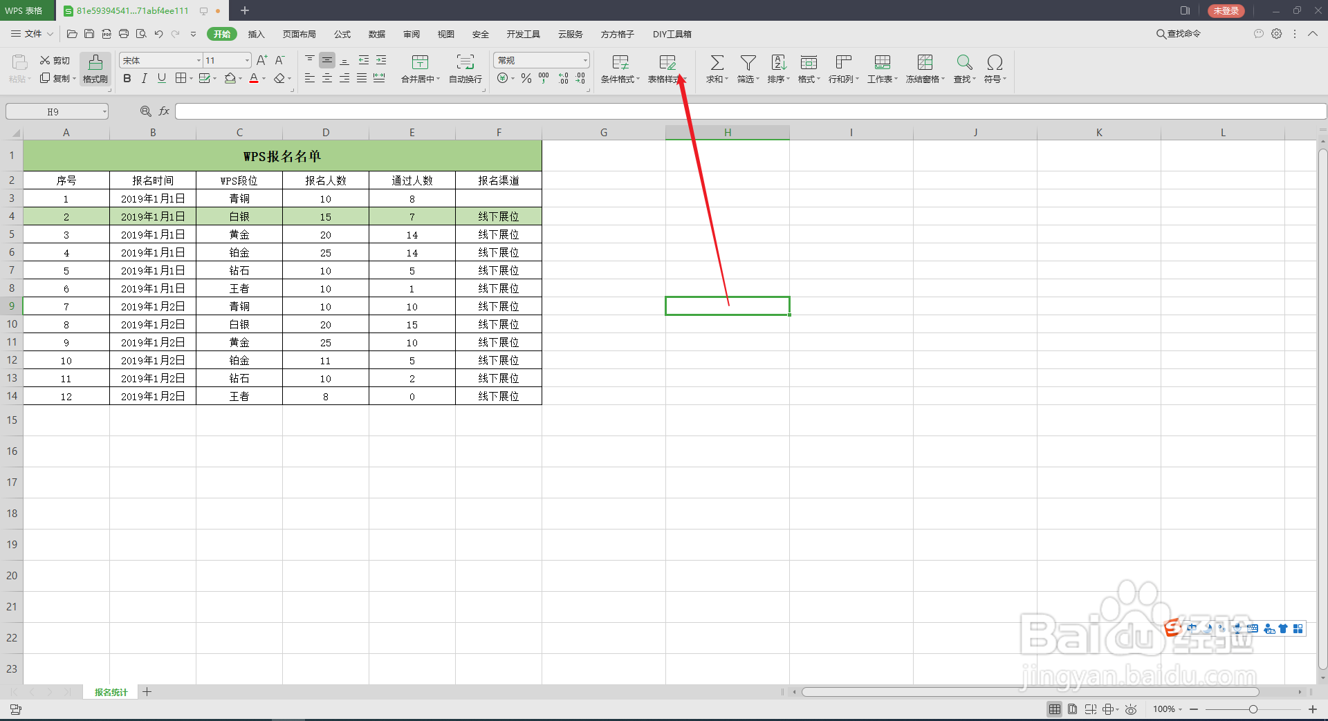Open the borders dropdown arrow
This screenshot has height=721, width=1328.
click(192, 79)
